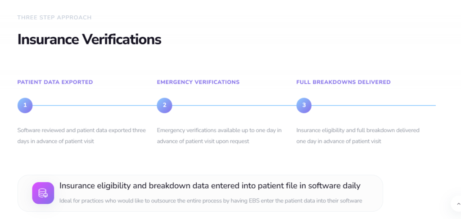Click the scroll-to-top chevron button
The height and width of the screenshot is (219, 461).
[456, 203]
